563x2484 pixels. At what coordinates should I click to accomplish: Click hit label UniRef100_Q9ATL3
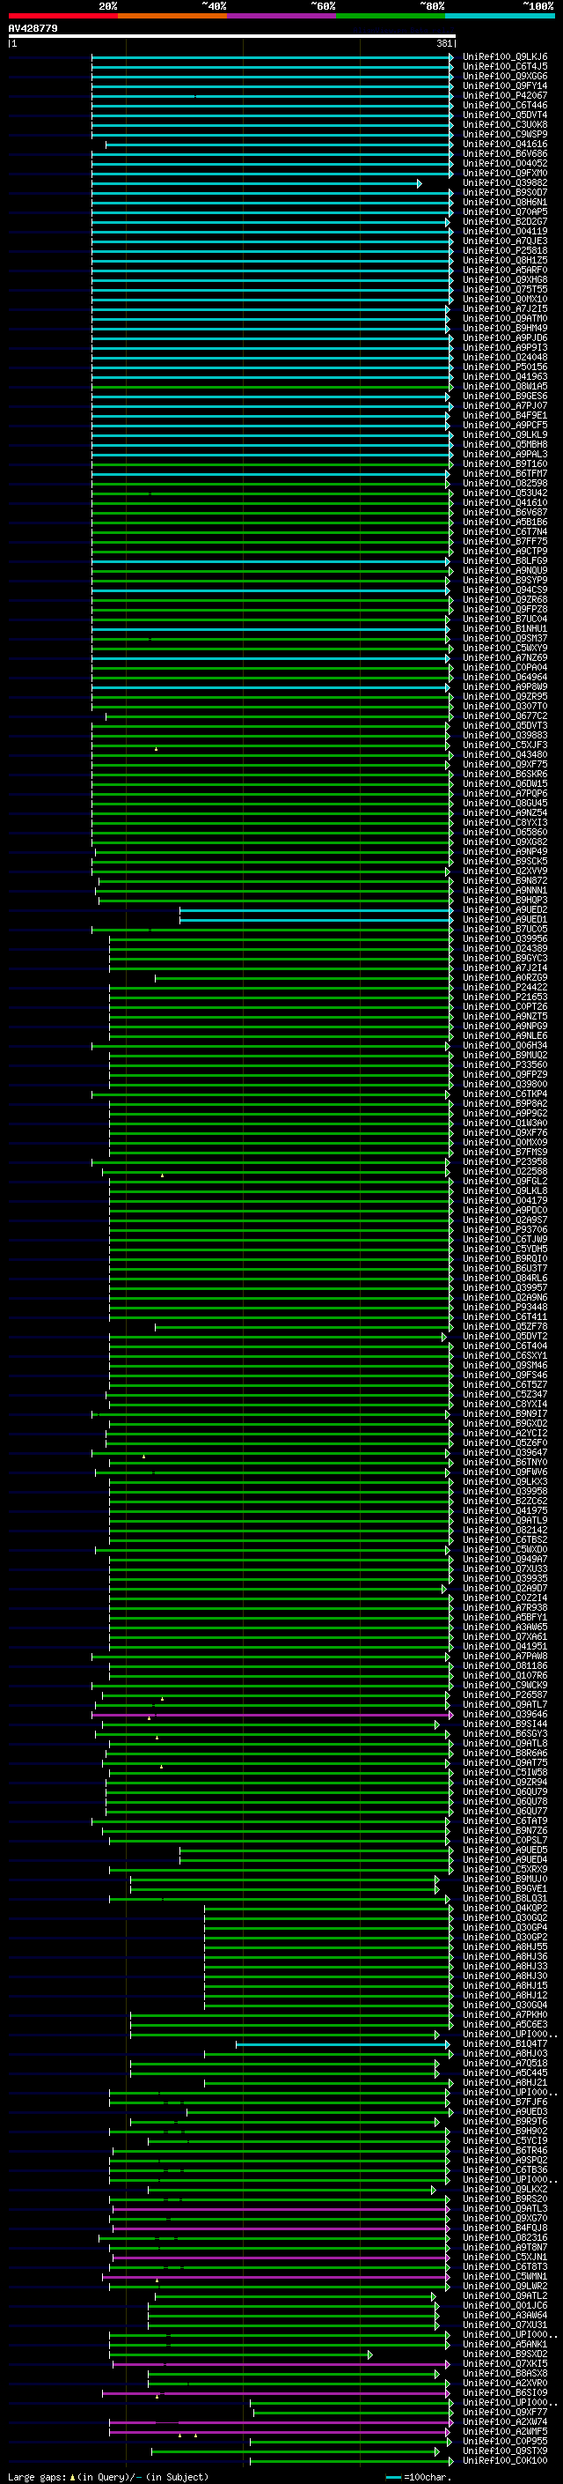click(505, 2208)
